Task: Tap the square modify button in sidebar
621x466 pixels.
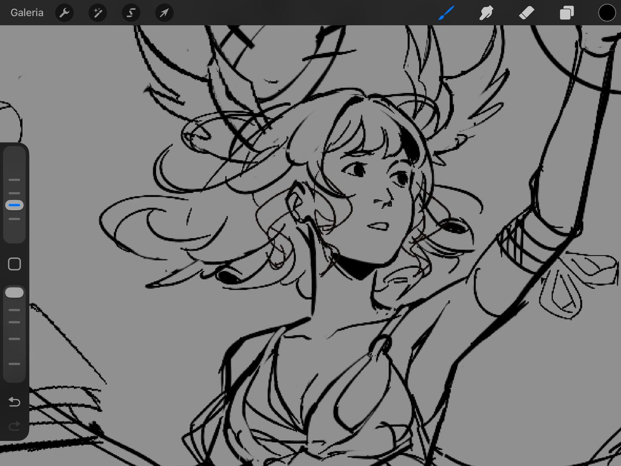Action: (x=14, y=264)
